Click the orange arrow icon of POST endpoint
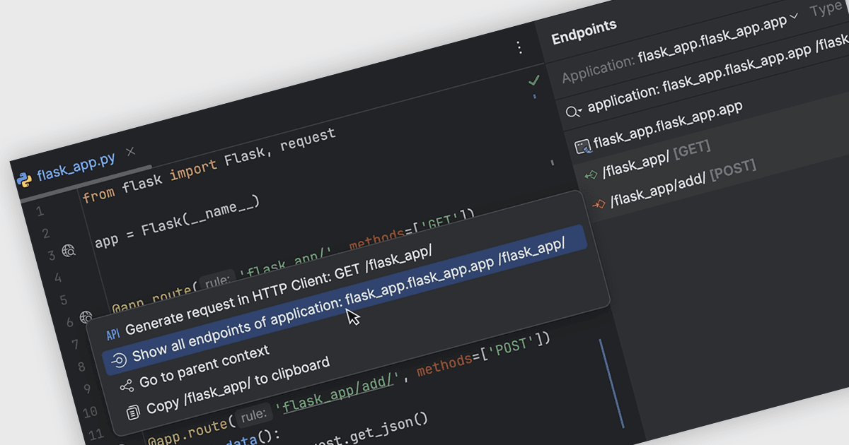Screen dimensions: 849x445 tap(599, 203)
